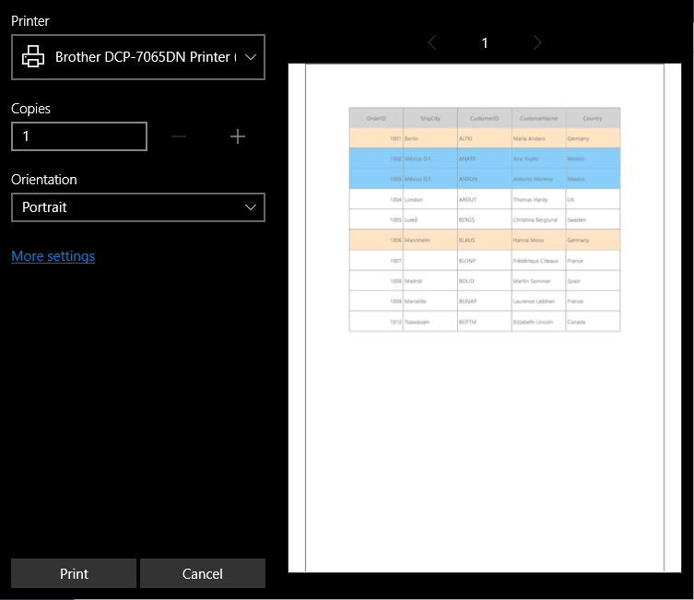The image size is (694, 600).
Task: Click the CustomerName column header in preview
Action: pyautogui.click(x=538, y=118)
